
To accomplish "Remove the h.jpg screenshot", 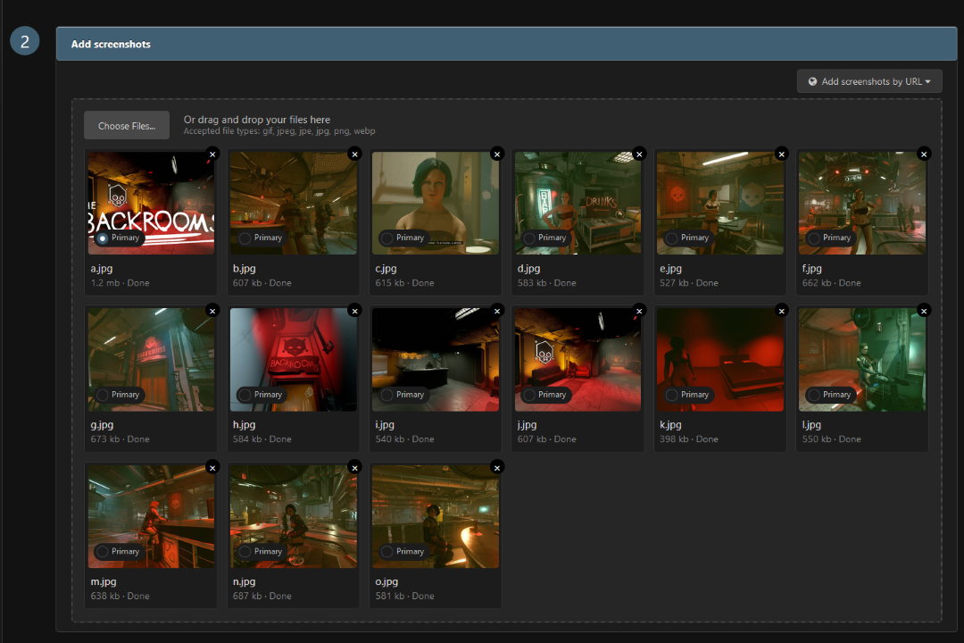I will pyautogui.click(x=354, y=311).
